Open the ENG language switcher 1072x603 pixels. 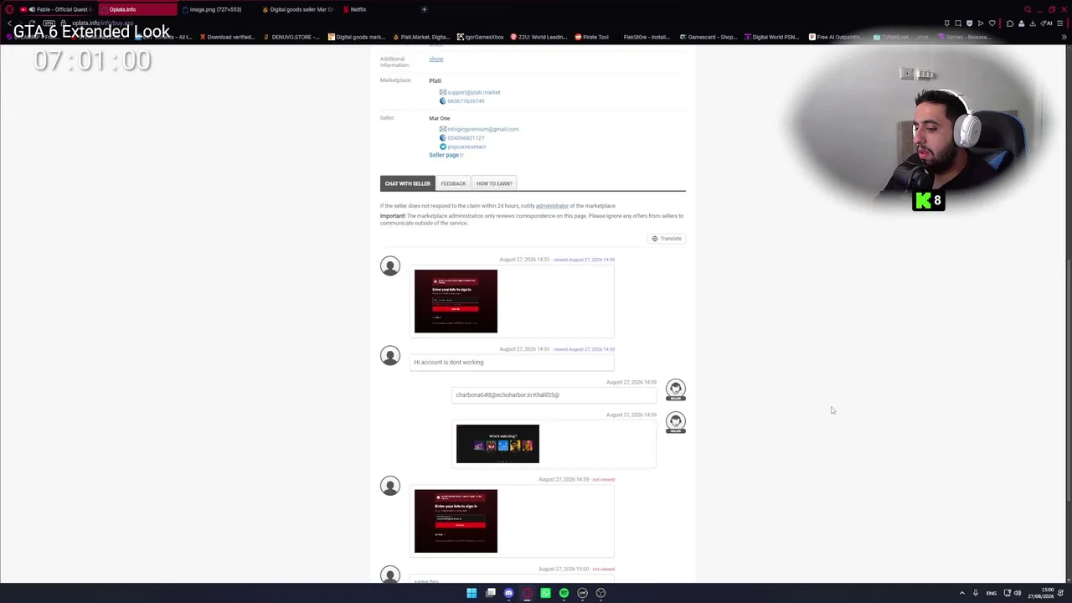click(992, 593)
